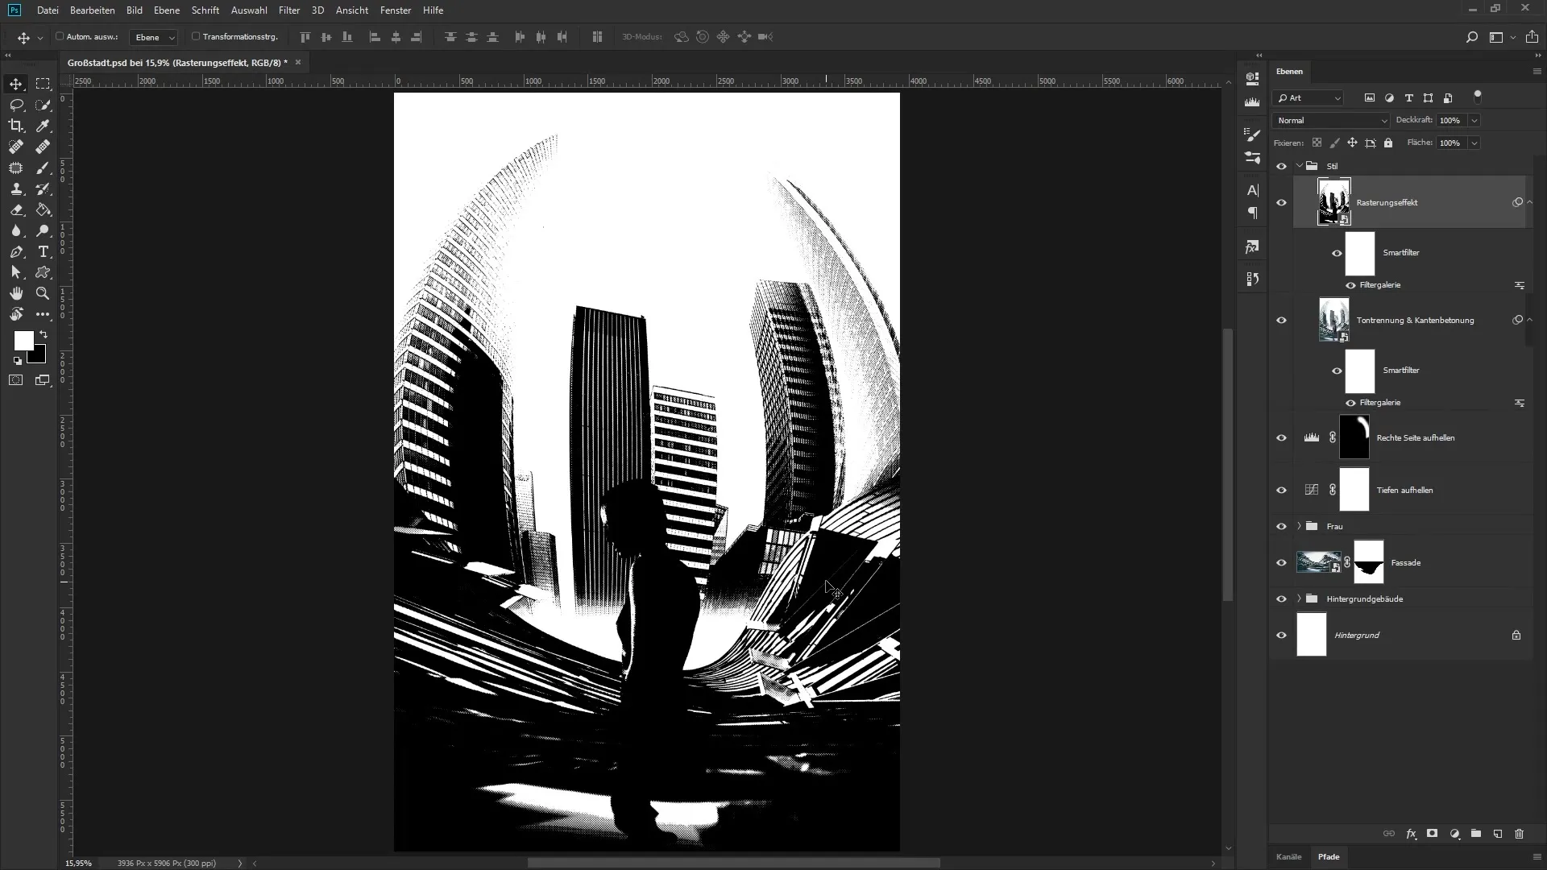Expand the Frau group
1547x870 pixels.
click(1299, 526)
